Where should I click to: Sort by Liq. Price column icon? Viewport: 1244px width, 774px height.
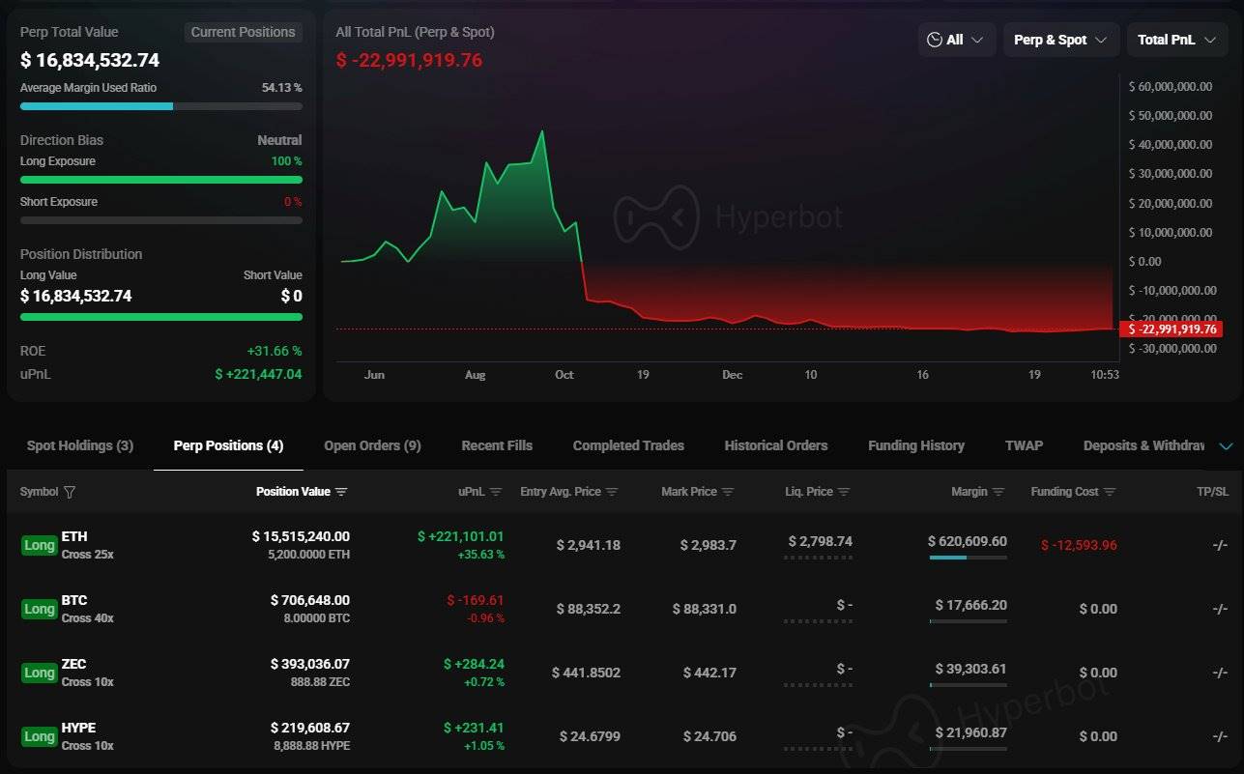click(x=844, y=492)
